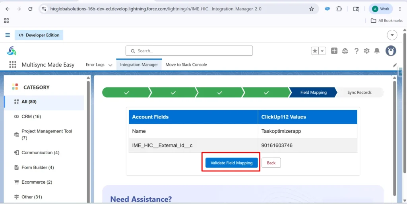
Task: Select the Integration Manager tab
Action: (x=139, y=65)
